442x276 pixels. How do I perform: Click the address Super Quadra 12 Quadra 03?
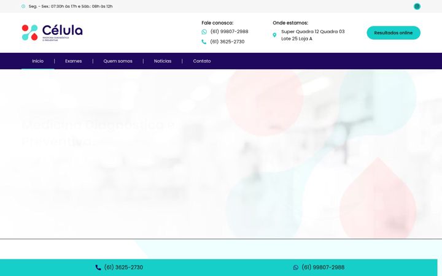click(313, 35)
